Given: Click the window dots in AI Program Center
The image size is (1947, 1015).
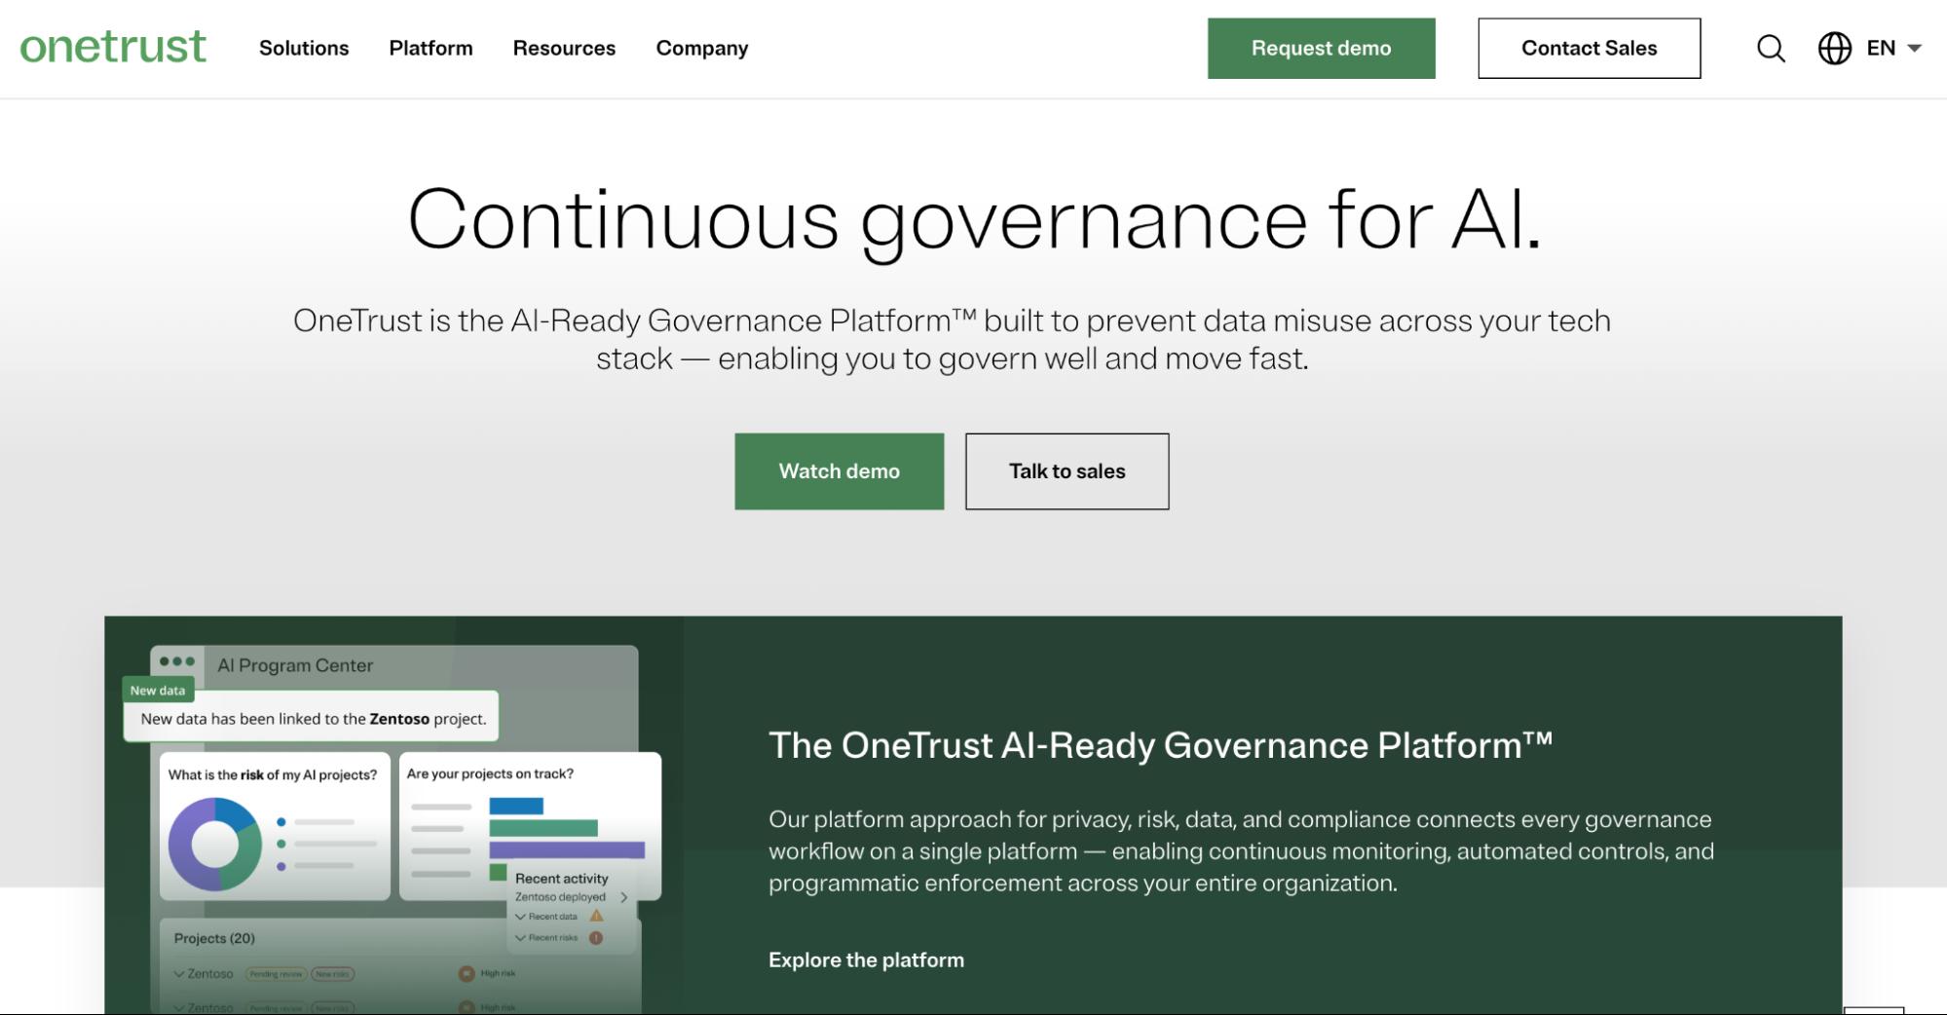Looking at the screenshot, I should [175, 658].
